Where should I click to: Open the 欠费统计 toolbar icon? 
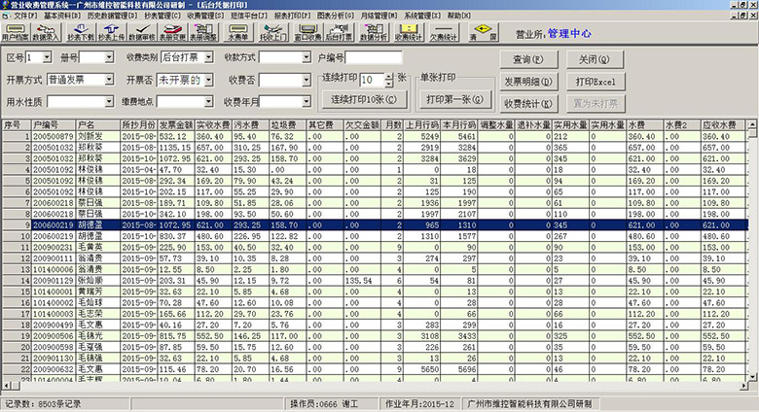click(x=444, y=32)
